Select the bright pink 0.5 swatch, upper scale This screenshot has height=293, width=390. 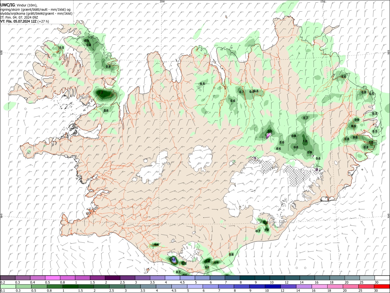click(x=52, y=278)
